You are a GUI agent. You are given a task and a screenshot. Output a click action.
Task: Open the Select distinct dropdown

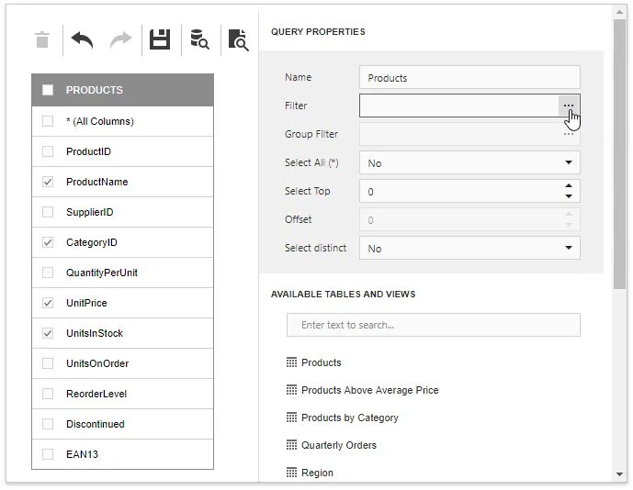click(569, 249)
